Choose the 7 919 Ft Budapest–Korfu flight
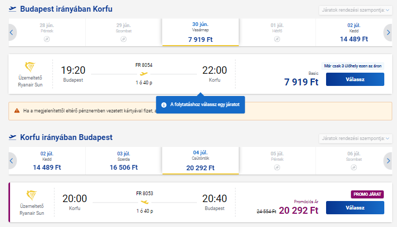The height and width of the screenshot is (227, 397). coord(355,80)
